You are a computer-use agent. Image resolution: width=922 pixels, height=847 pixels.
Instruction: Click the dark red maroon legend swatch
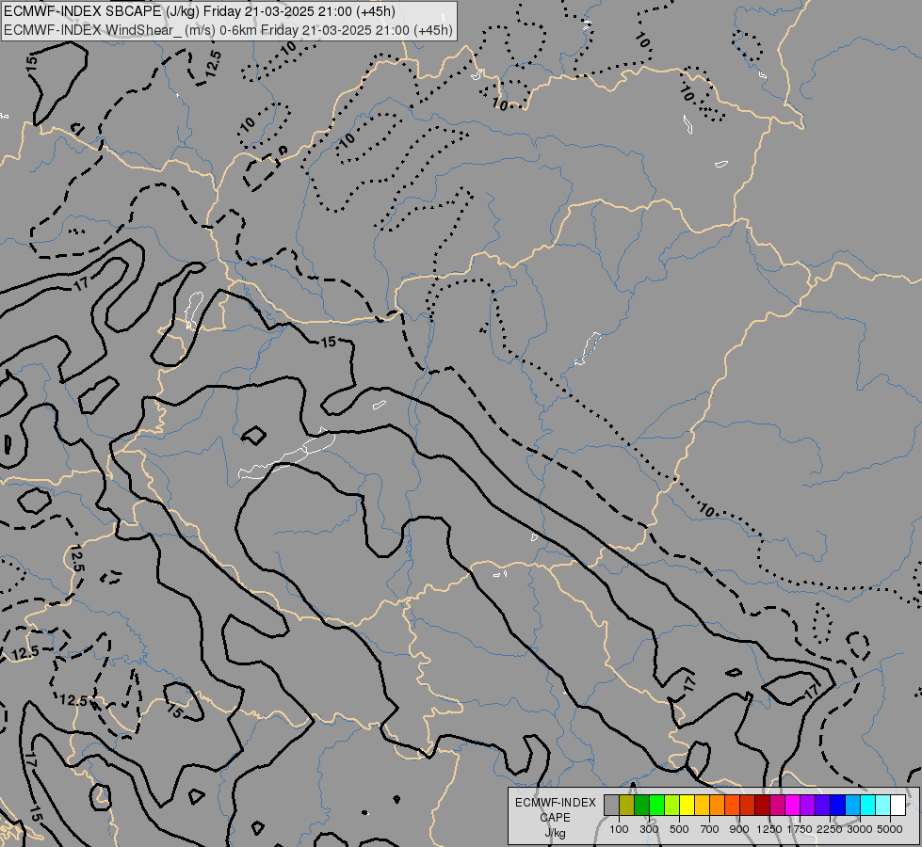763,806
